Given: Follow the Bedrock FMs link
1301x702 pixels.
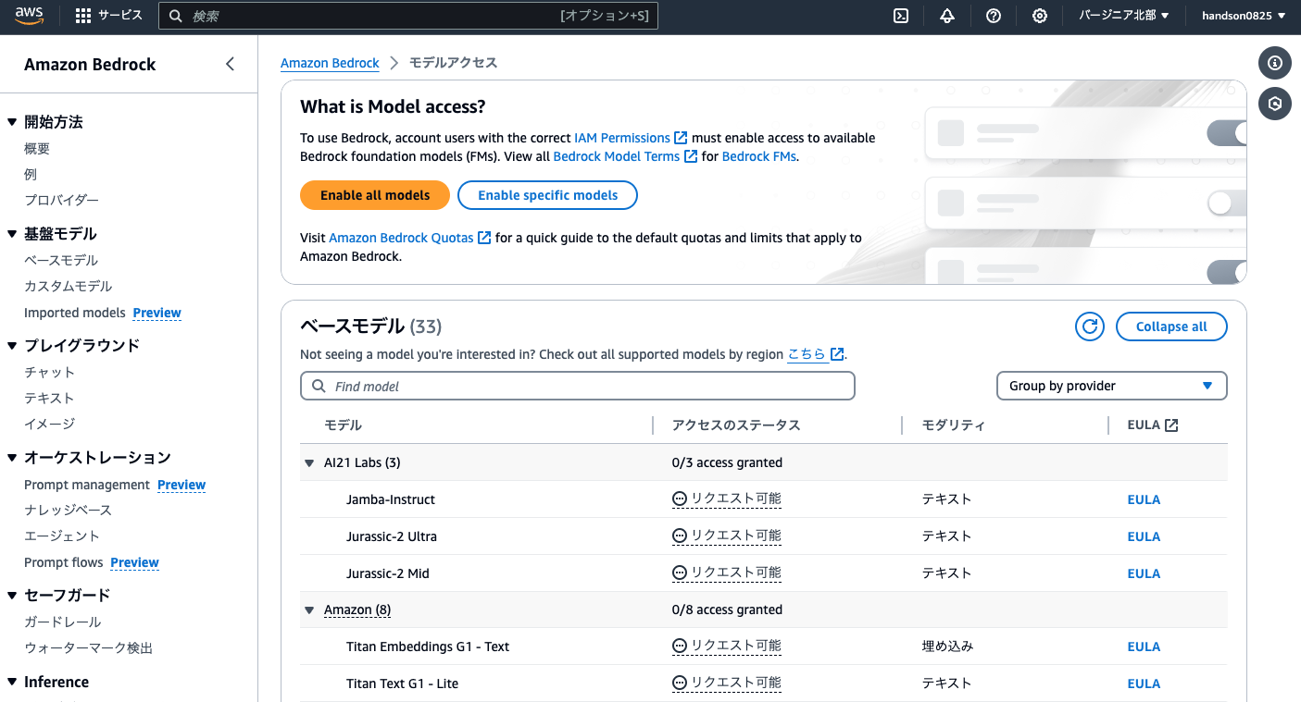Looking at the screenshot, I should tap(758, 156).
